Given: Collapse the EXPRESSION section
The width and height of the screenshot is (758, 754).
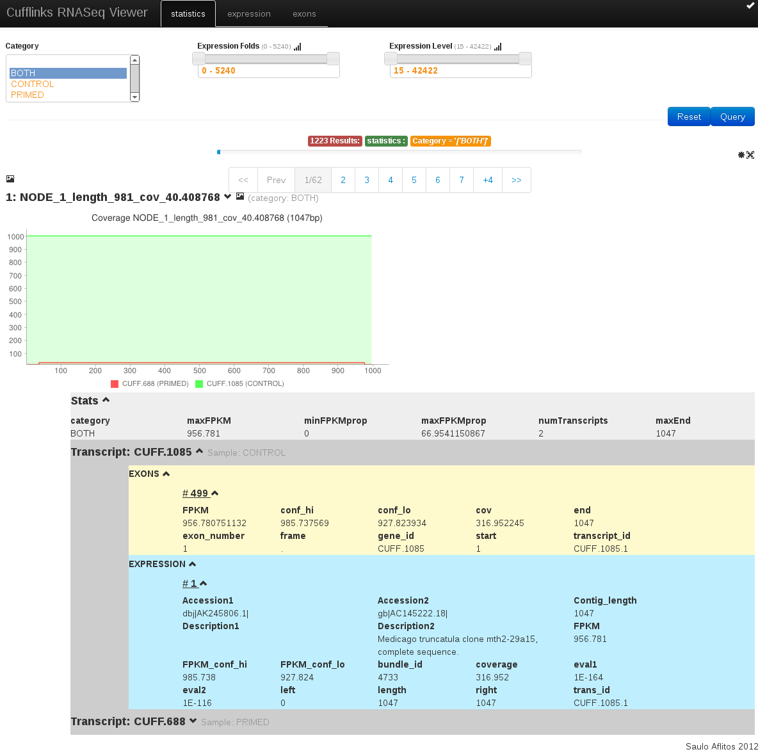Looking at the screenshot, I should tap(193, 564).
